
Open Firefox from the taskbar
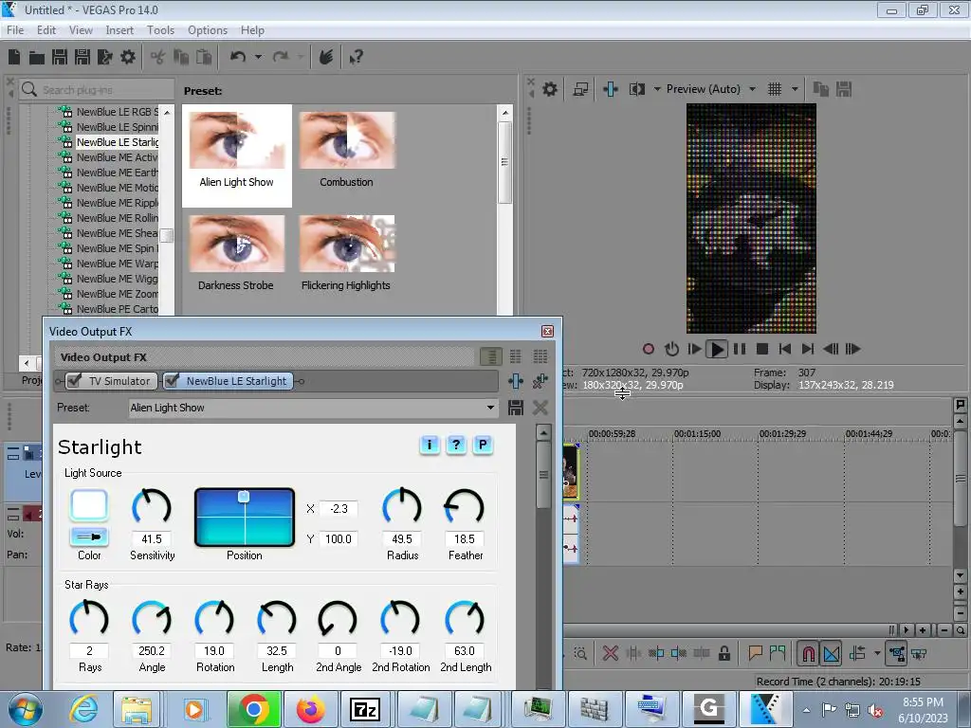[x=310, y=709]
